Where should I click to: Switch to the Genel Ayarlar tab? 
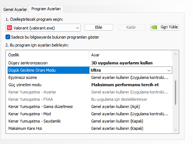click(x=15, y=9)
